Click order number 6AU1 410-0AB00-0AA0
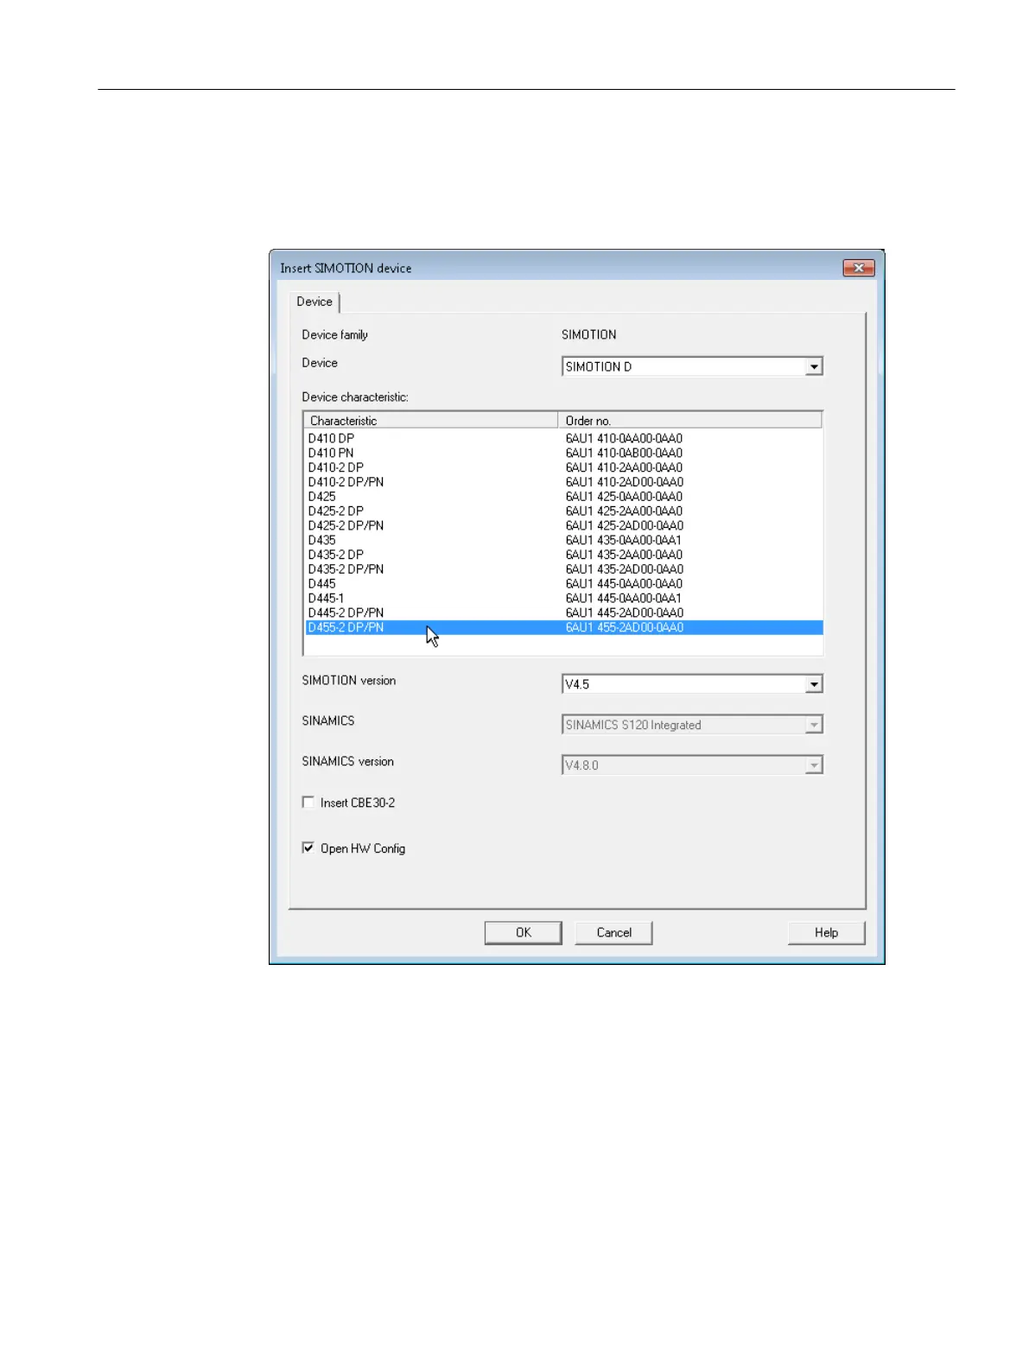 coord(624,453)
